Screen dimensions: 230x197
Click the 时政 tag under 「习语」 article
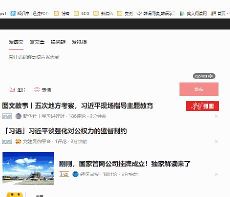tap(7, 141)
